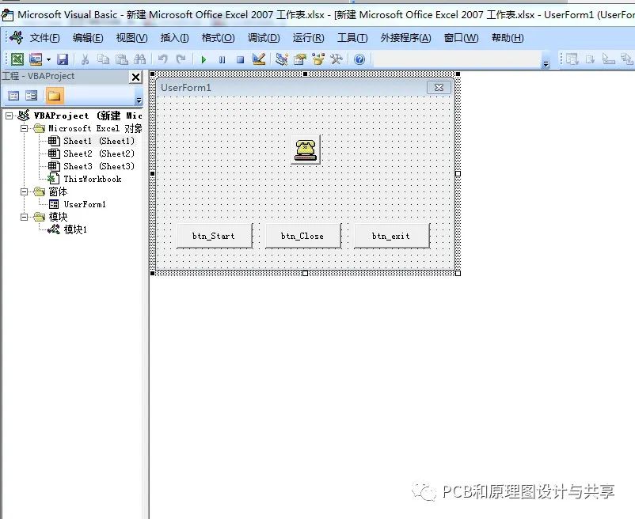Viewport: 635px width, 519px height.
Task: Open the 外接程序(A) menu
Action: (405, 38)
